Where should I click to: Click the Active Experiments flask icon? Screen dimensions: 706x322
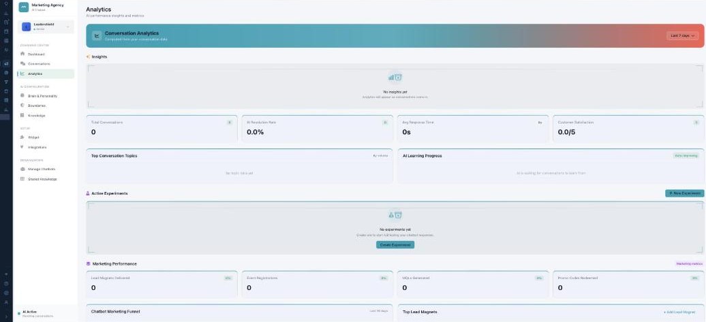coord(88,193)
